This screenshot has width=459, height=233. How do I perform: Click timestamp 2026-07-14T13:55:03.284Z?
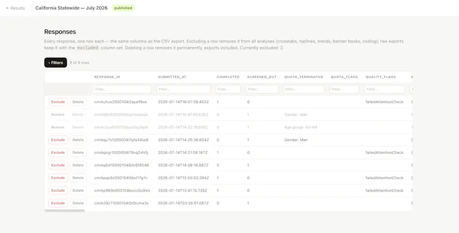click(183, 178)
